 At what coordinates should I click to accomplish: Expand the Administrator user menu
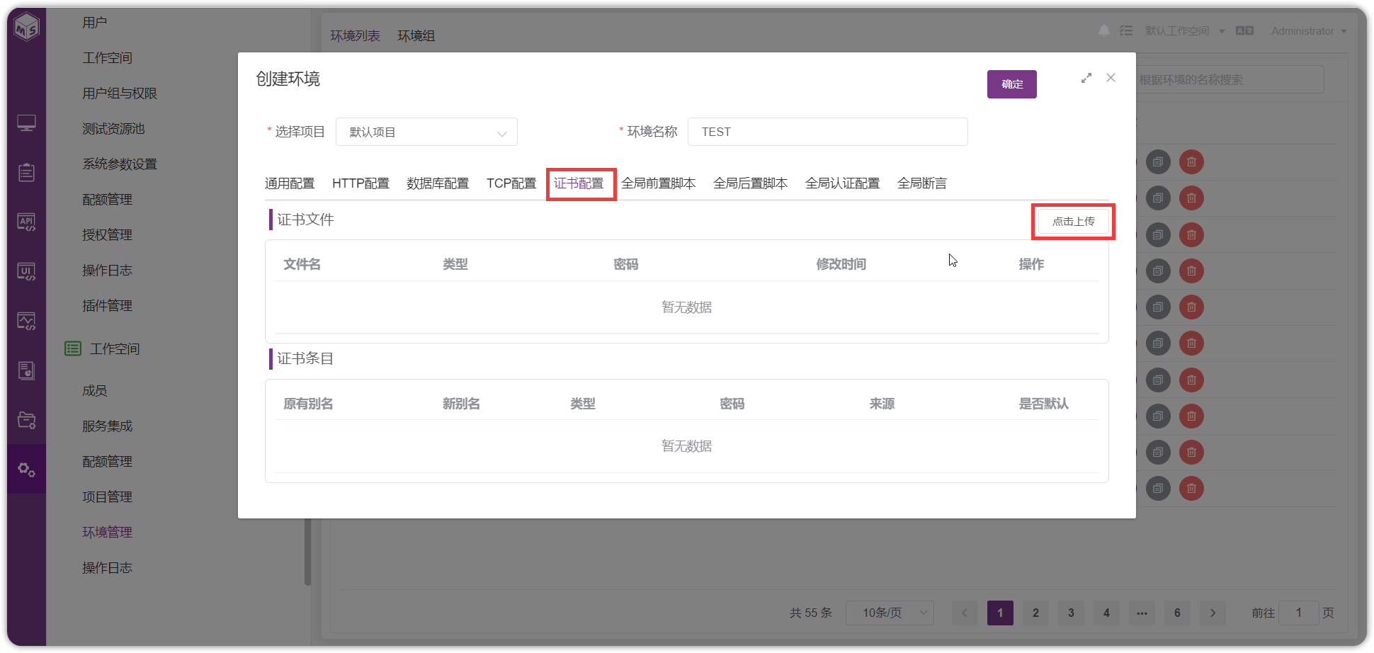pos(1309,31)
